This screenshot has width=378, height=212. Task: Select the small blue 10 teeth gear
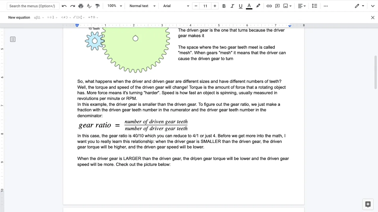[94, 41]
